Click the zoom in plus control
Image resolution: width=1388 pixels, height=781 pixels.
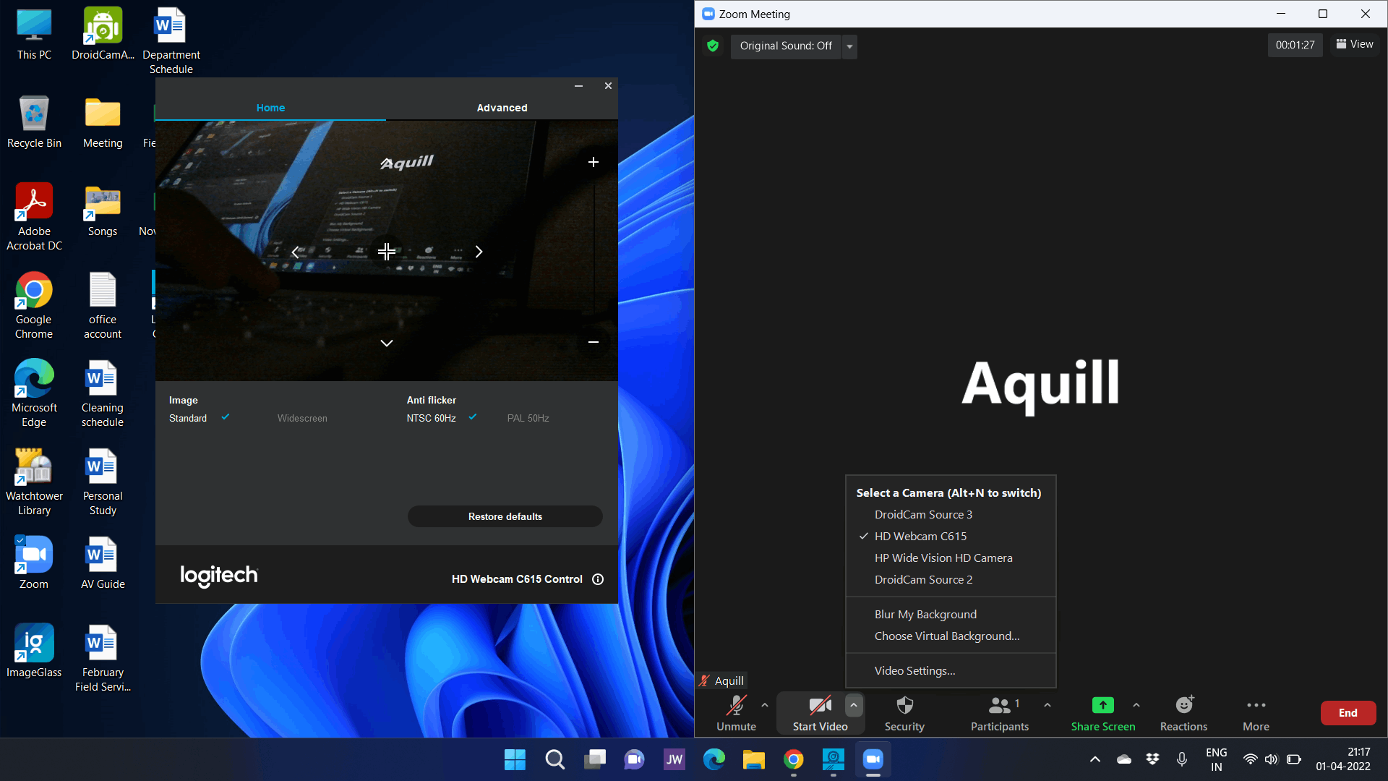click(594, 162)
